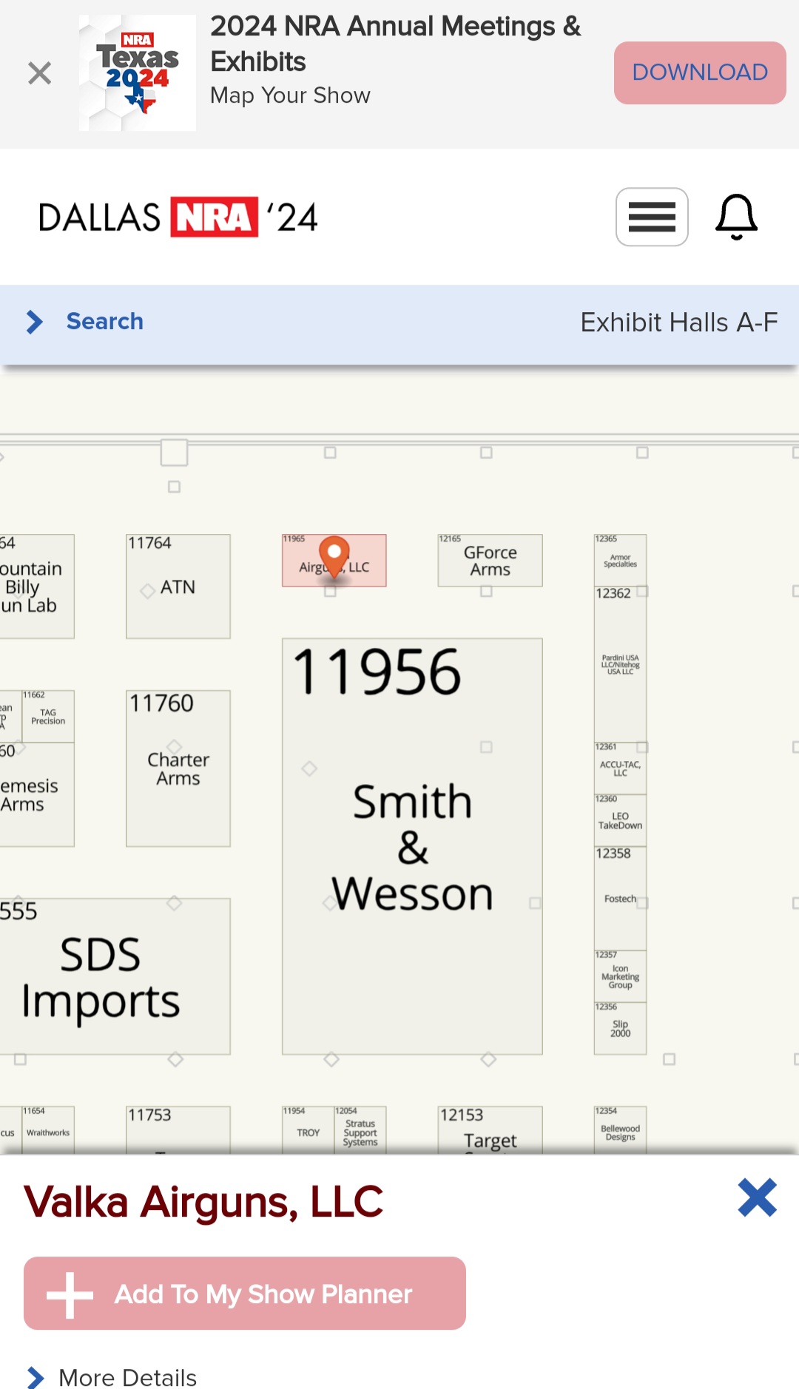Select Smith & Wesson booth 11956
Screen dimensions: 799x1389
tap(412, 846)
